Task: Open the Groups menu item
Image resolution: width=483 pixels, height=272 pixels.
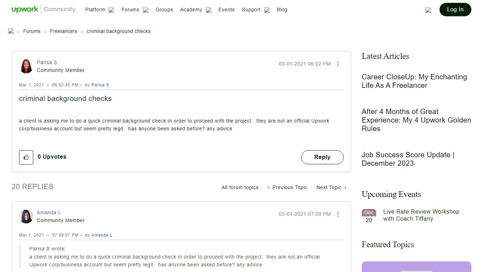Action: [x=164, y=10]
